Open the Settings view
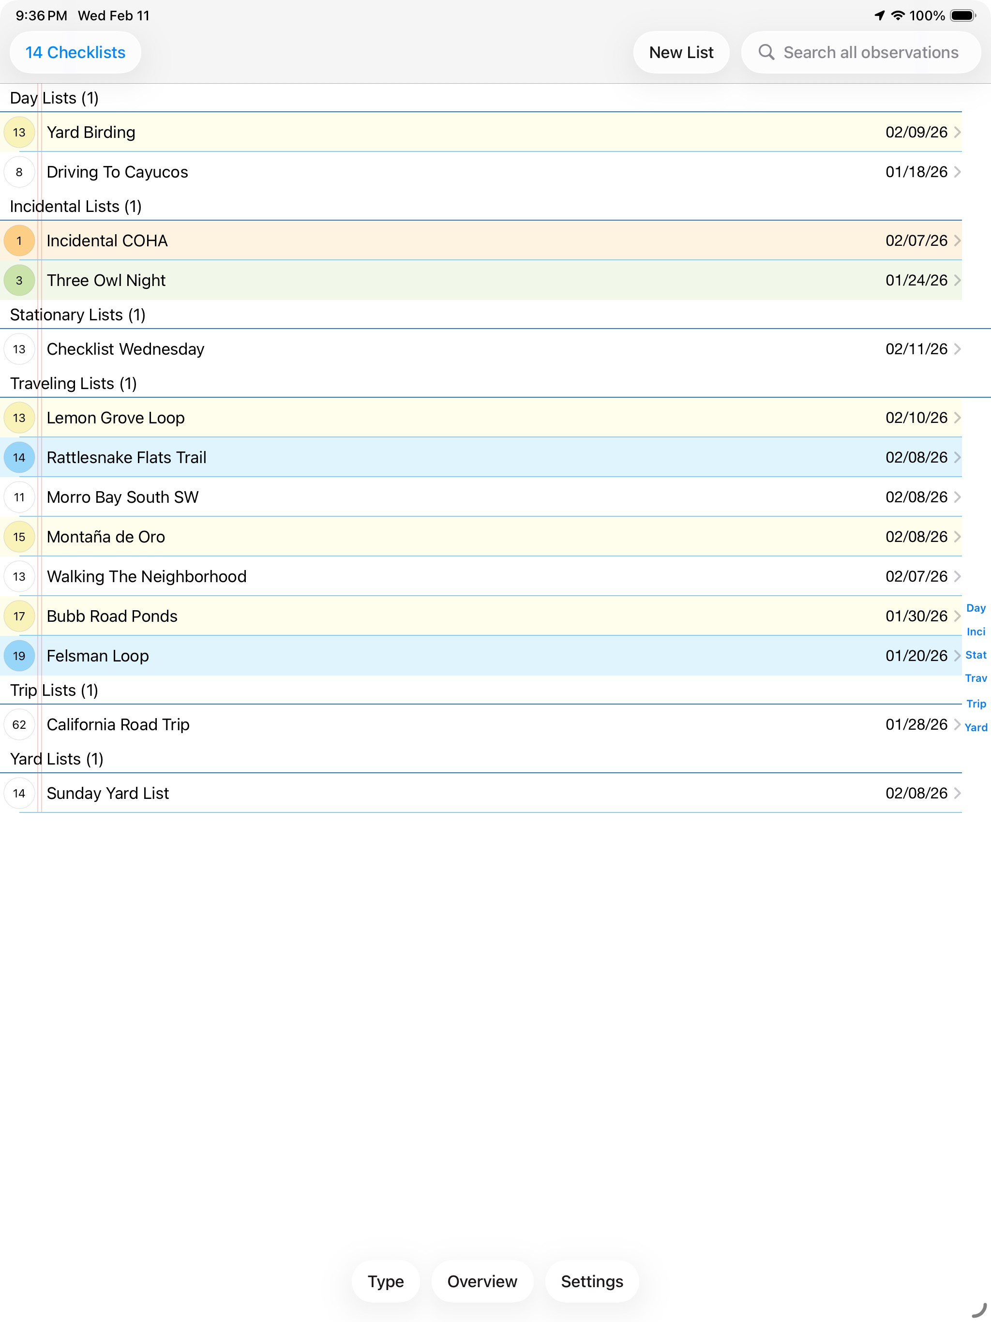This screenshot has width=991, height=1322. click(592, 1281)
